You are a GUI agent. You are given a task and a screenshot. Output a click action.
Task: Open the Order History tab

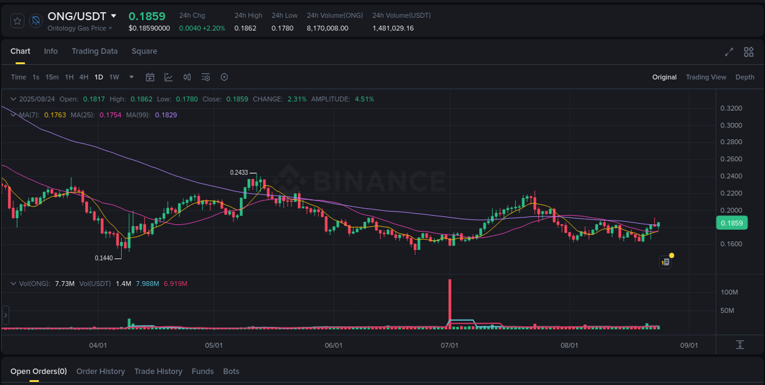coord(100,371)
